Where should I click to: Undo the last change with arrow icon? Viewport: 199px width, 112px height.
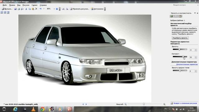40,9
